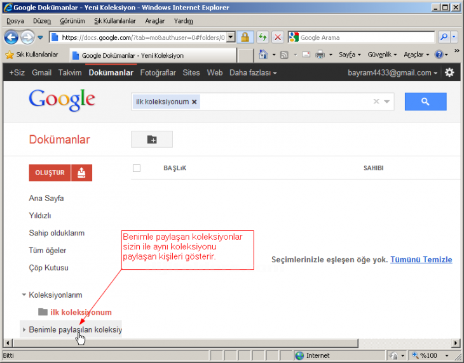This screenshot has height=363, width=464.
Task: Go forward with the browser Forward arrow
Action: click(x=27, y=37)
